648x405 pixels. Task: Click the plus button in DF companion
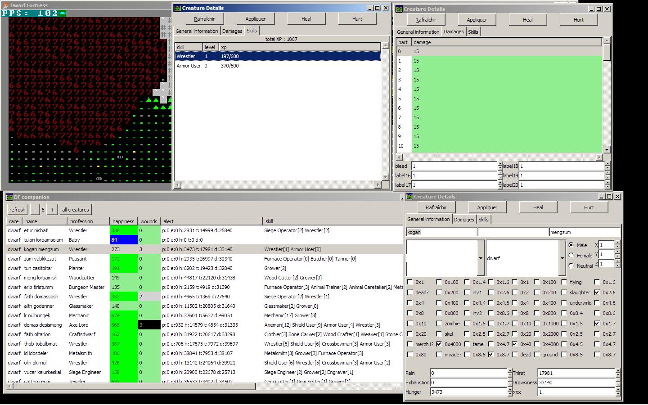tap(52, 210)
